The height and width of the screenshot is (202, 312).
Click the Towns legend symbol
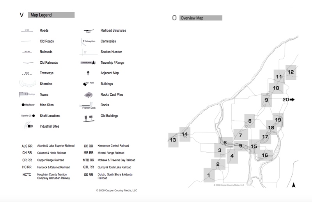pos(27,94)
